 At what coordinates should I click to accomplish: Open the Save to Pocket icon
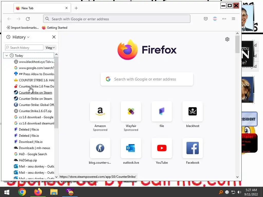(206, 19)
